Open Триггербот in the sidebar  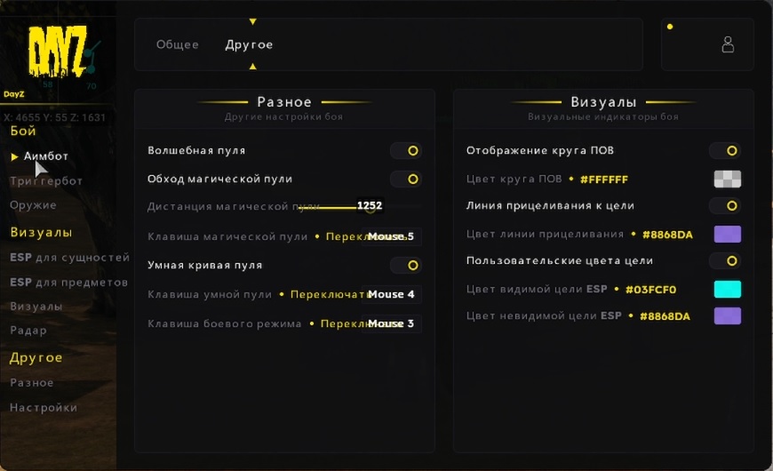tap(46, 181)
